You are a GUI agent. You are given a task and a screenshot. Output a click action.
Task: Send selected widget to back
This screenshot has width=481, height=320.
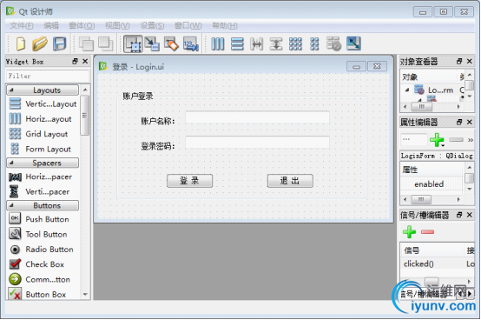[86, 43]
